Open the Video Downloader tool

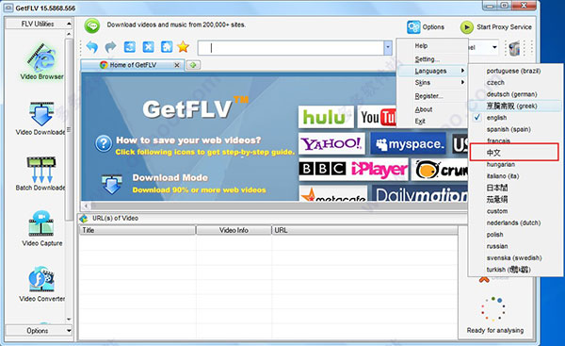point(40,119)
